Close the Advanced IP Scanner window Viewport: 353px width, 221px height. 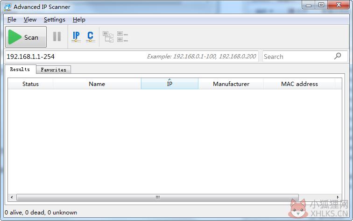(x=339, y=5)
